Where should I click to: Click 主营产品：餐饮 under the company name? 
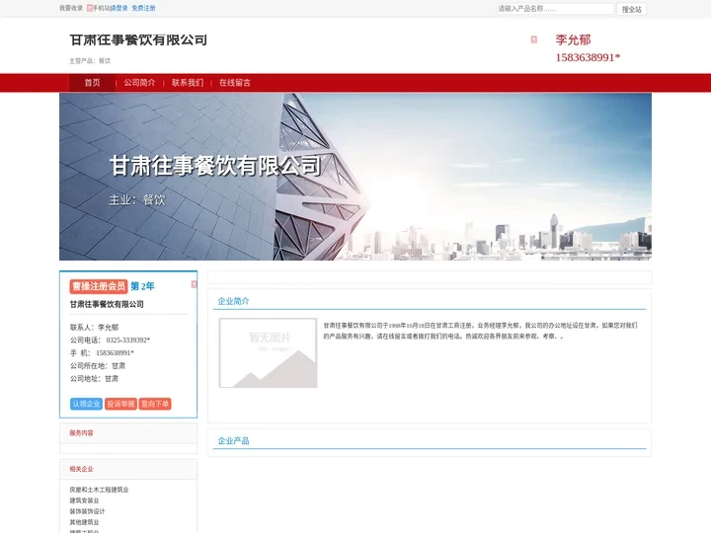click(x=90, y=61)
